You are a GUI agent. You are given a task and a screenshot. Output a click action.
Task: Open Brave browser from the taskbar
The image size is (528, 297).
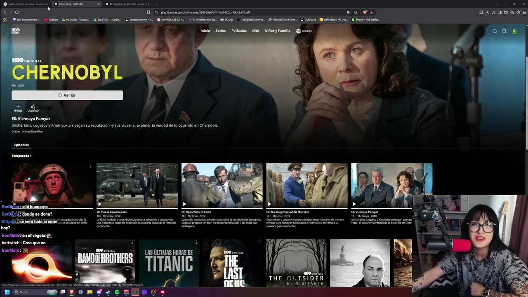coord(72,292)
